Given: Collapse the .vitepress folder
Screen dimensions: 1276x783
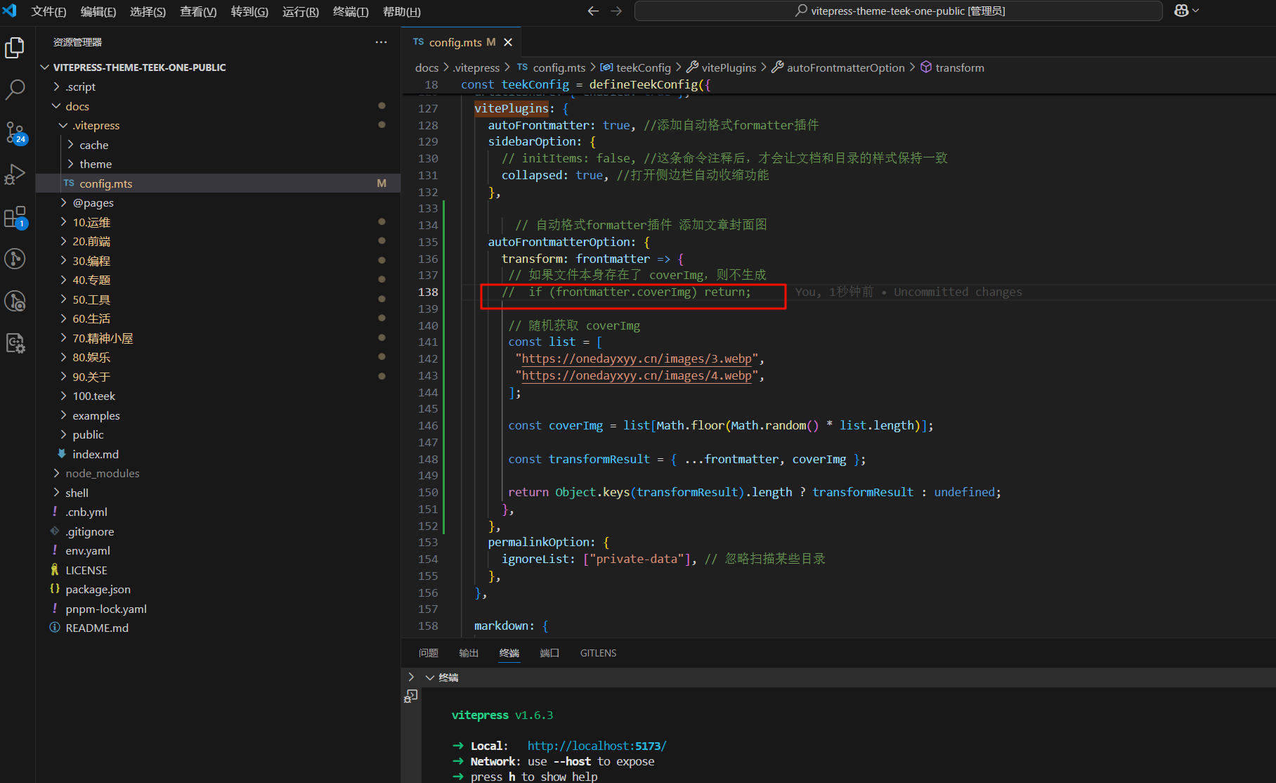Looking at the screenshot, I should pos(218,125).
